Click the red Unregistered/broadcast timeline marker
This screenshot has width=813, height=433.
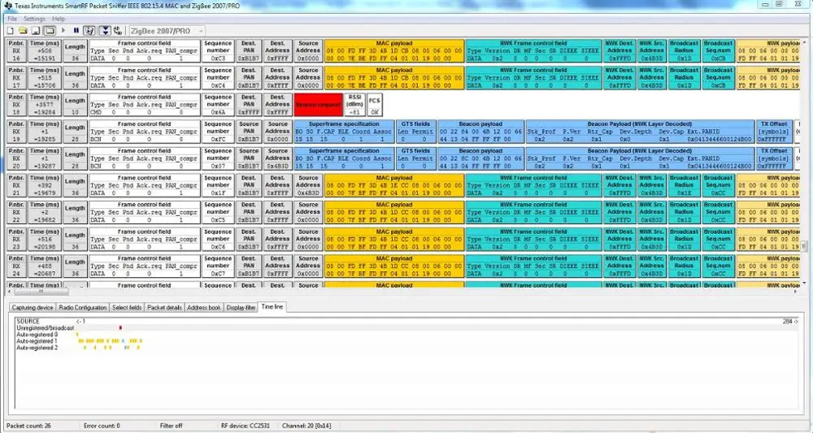pos(120,328)
